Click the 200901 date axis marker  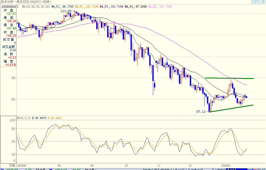coord(226,166)
